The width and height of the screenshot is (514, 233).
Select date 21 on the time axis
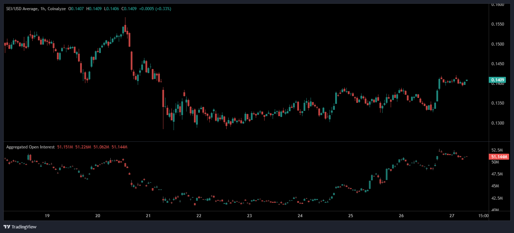tap(148, 215)
